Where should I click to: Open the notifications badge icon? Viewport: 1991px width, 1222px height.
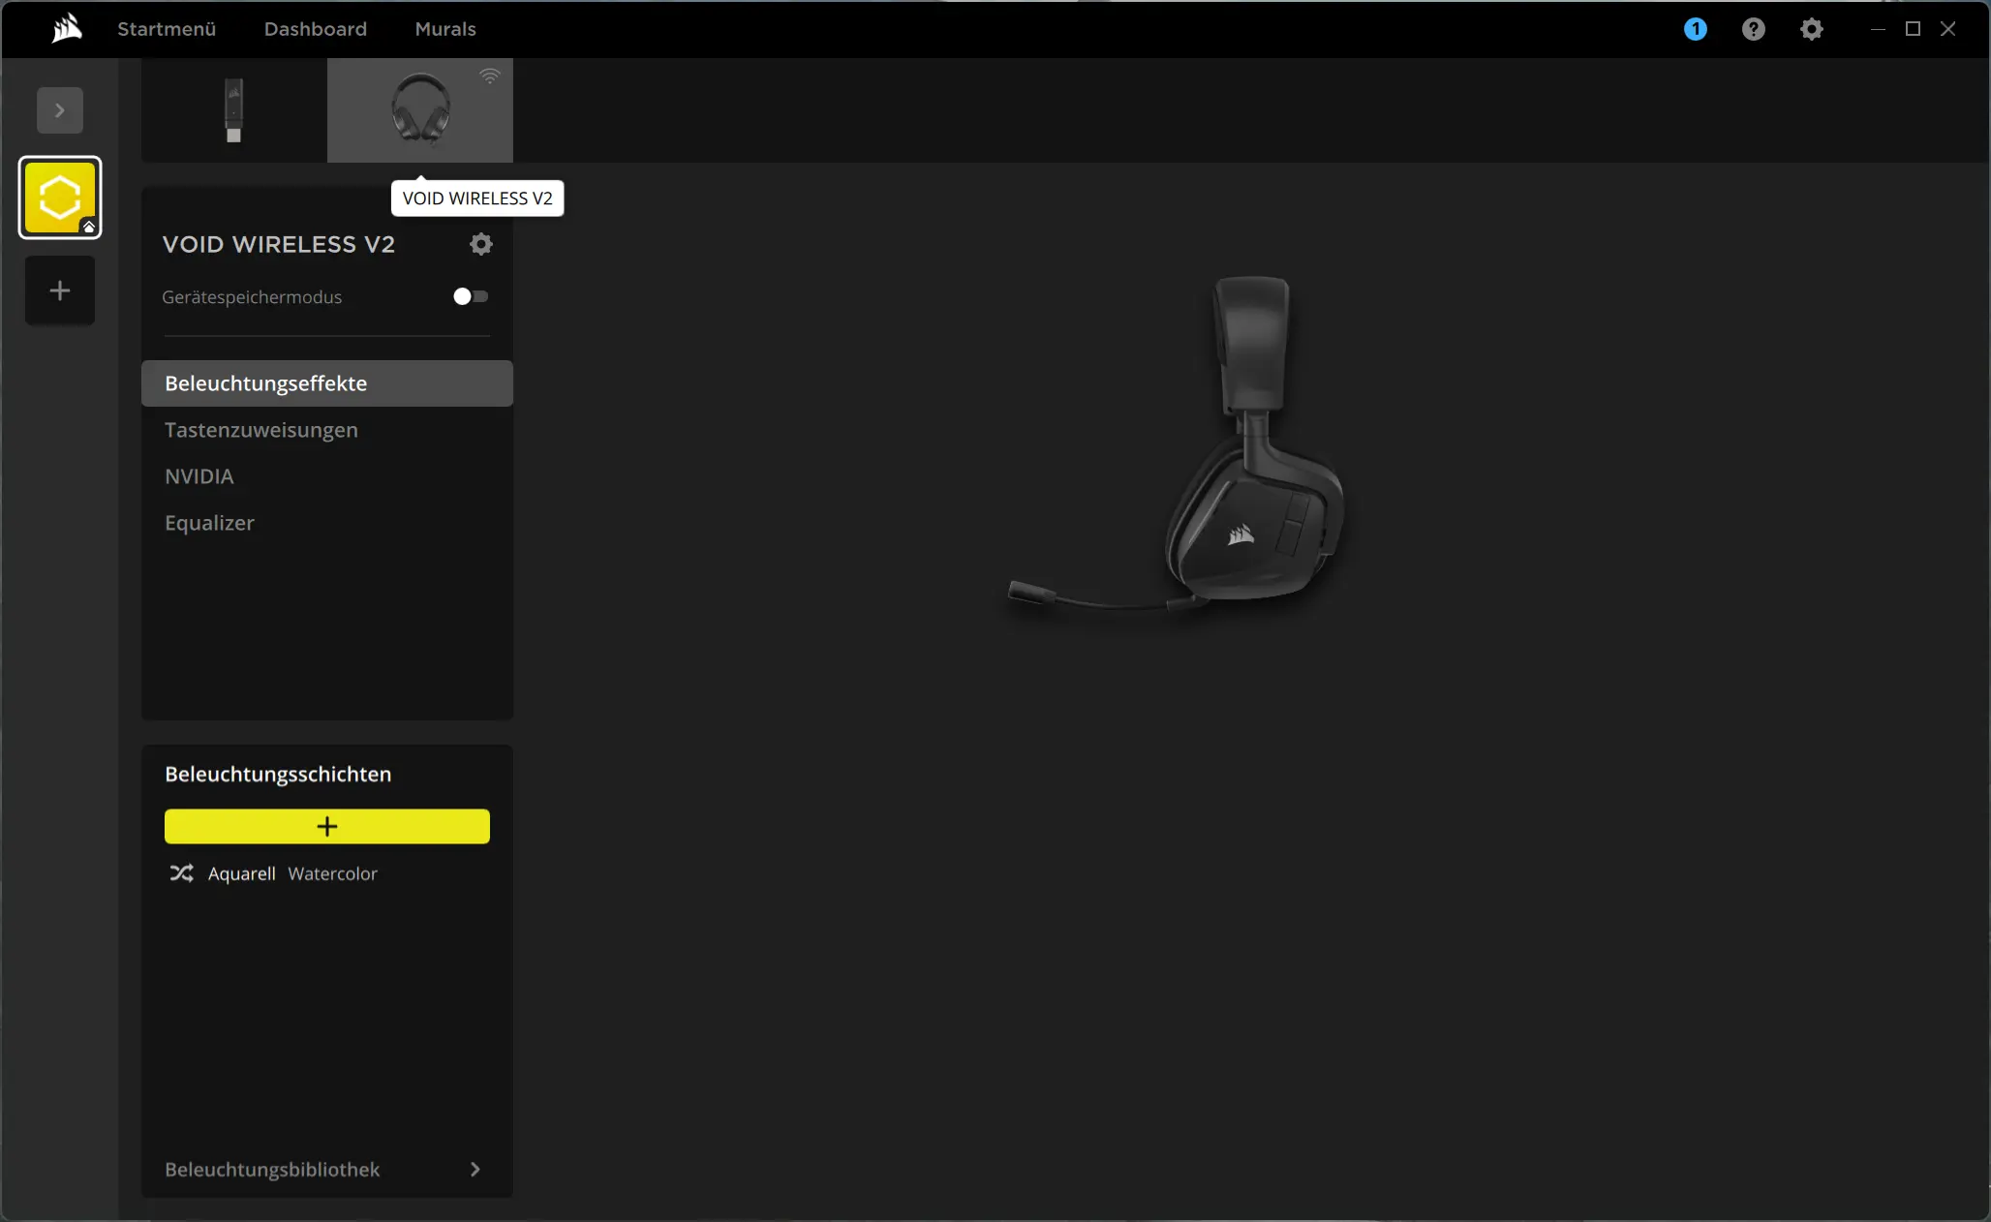(x=1695, y=29)
